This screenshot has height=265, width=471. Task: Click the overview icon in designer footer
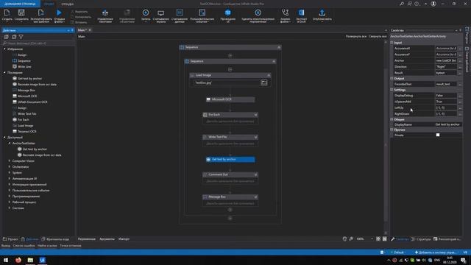pos(384,239)
